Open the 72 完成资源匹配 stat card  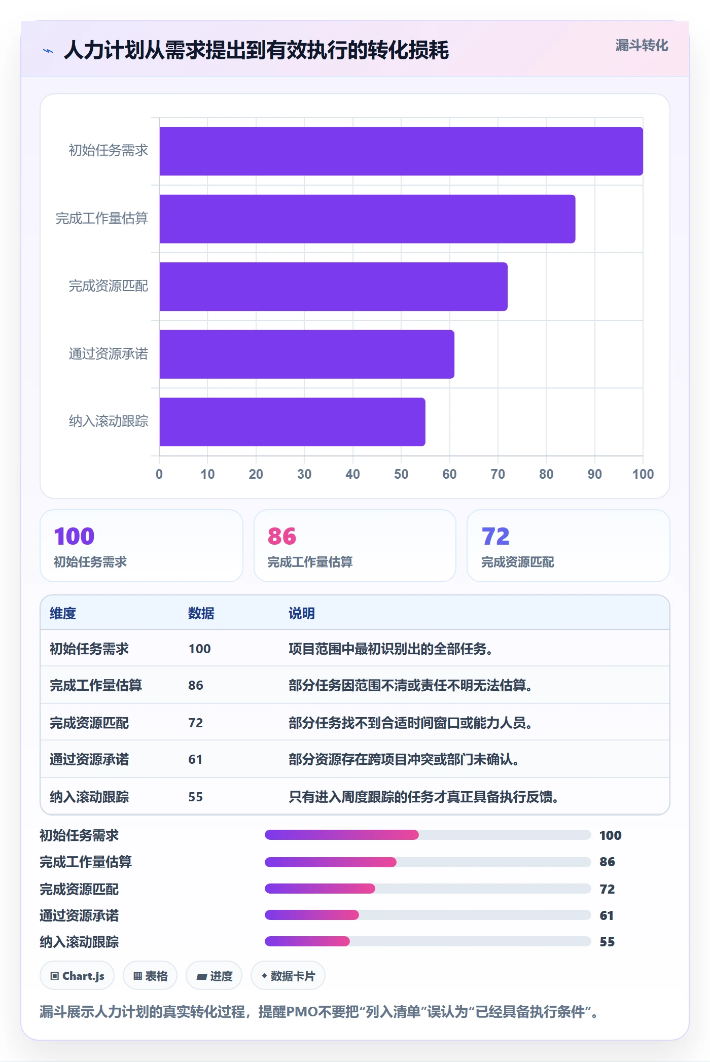coord(569,546)
